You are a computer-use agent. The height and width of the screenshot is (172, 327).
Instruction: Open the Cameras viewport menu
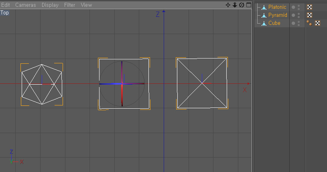pos(26,5)
